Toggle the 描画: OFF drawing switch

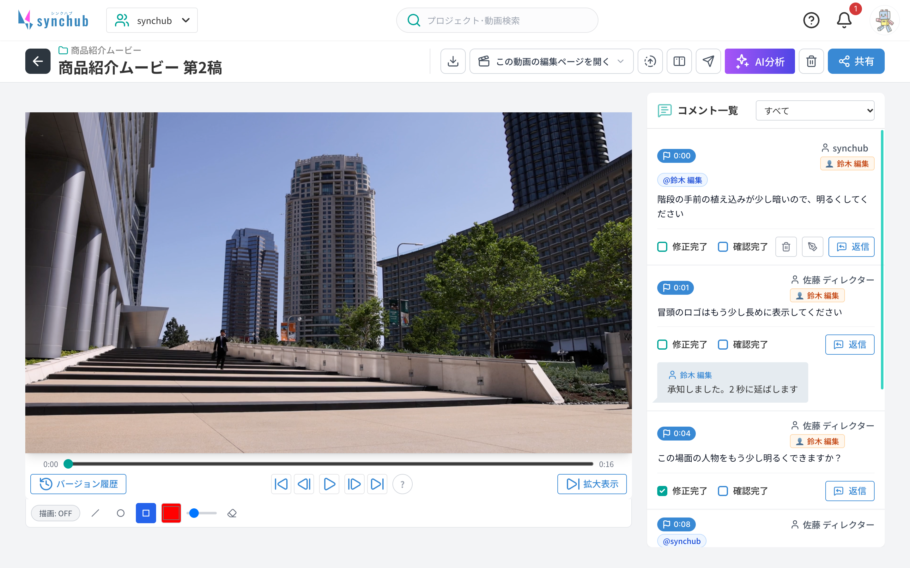coord(56,513)
